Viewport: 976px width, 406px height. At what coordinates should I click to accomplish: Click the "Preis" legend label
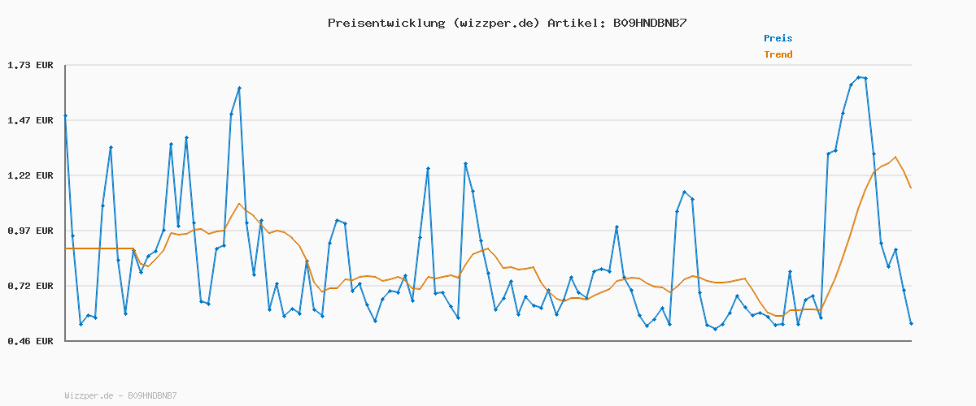coord(778,38)
